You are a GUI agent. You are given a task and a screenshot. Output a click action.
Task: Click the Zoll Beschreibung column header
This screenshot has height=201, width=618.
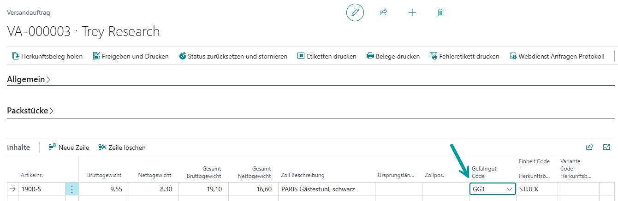[x=303, y=175]
